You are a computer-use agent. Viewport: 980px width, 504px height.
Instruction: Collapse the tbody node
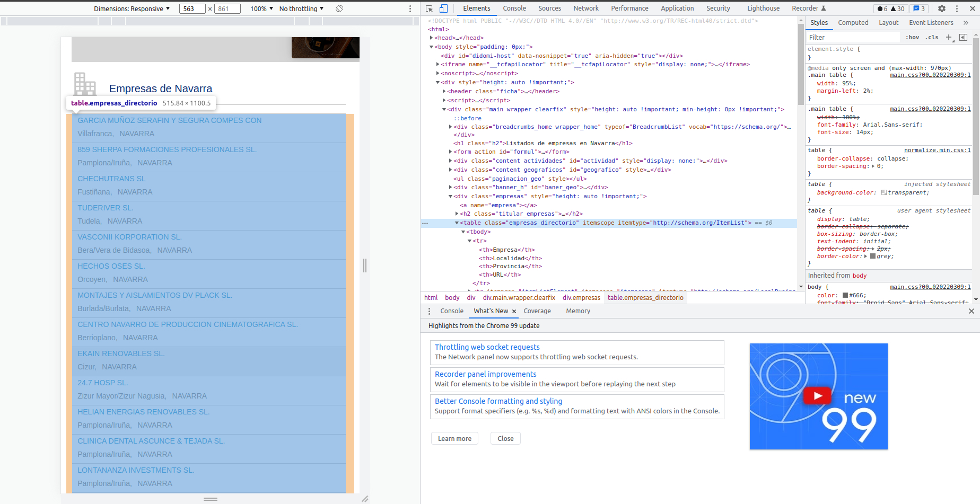[x=463, y=232]
